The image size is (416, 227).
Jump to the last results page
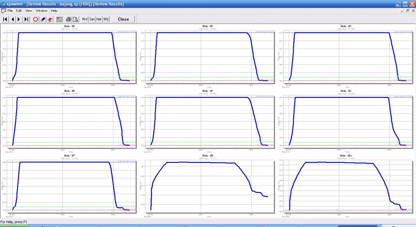tap(26, 19)
